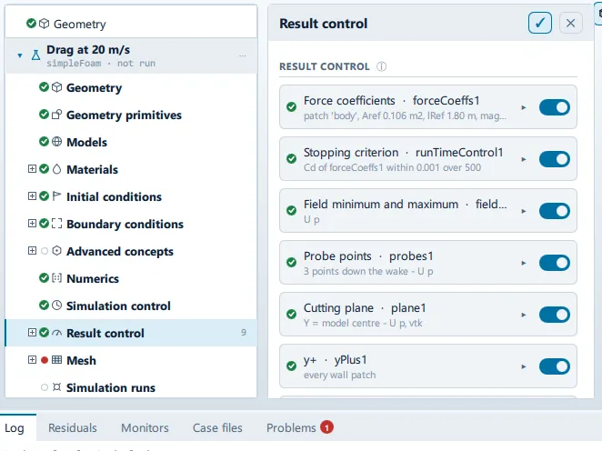Viewport: 602px width, 451px height.
Task: Click the grid icon next to Mesh
Action: click(56, 360)
